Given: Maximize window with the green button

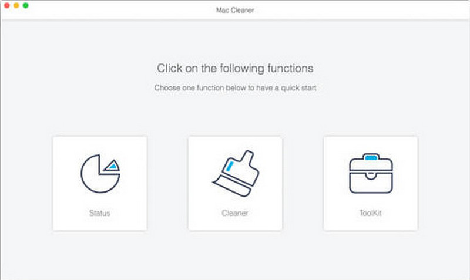Looking at the screenshot, I should point(25,5).
